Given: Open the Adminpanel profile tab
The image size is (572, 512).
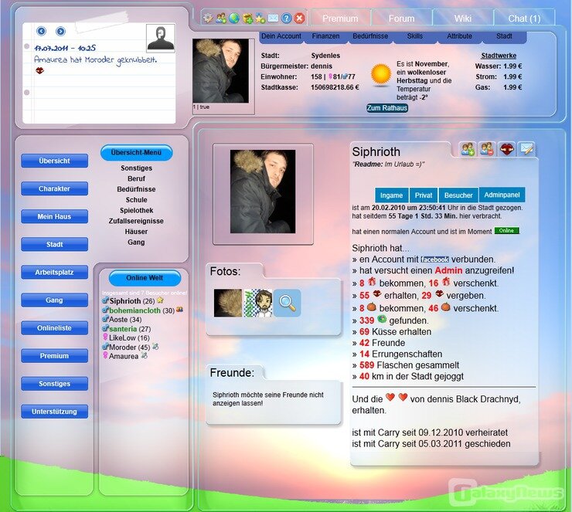Looking at the screenshot, I should 502,195.
